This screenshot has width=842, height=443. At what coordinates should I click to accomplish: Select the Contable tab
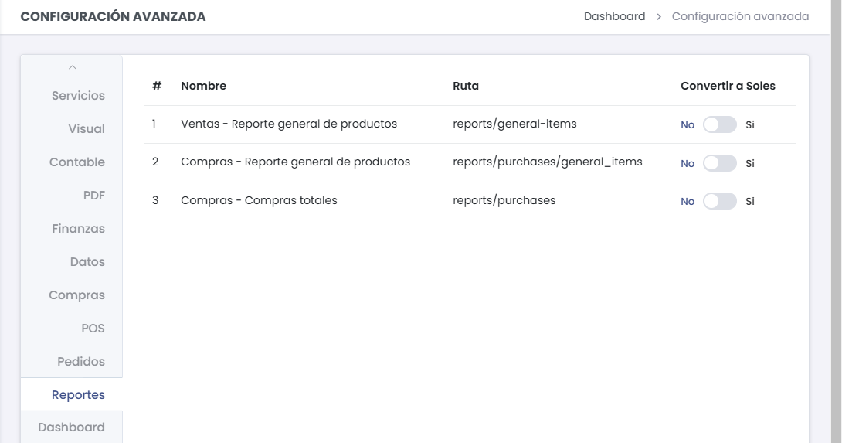tap(77, 162)
